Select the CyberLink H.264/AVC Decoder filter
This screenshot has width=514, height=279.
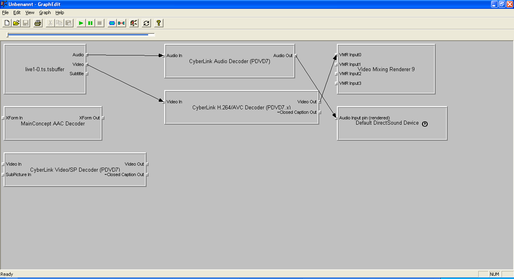pyautogui.click(x=241, y=107)
